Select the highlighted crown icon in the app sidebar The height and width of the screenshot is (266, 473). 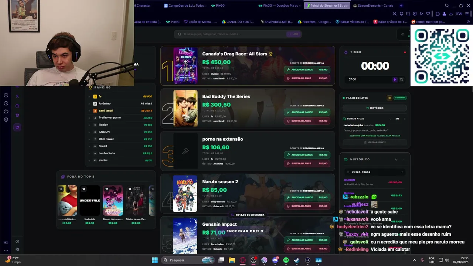click(17, 127)
